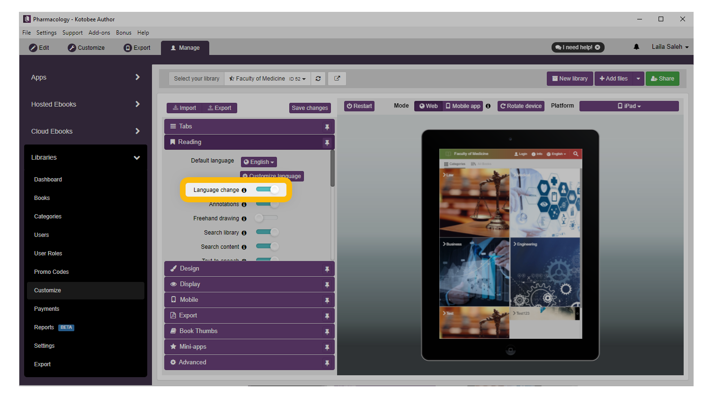This screenshot has height=398, width=713.
Task: Switch preview mode to Web
Action: tap(428, 106)
